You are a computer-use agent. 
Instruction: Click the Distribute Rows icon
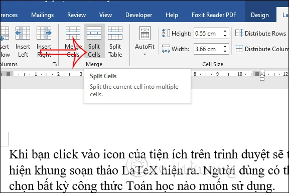click(239, 33)
